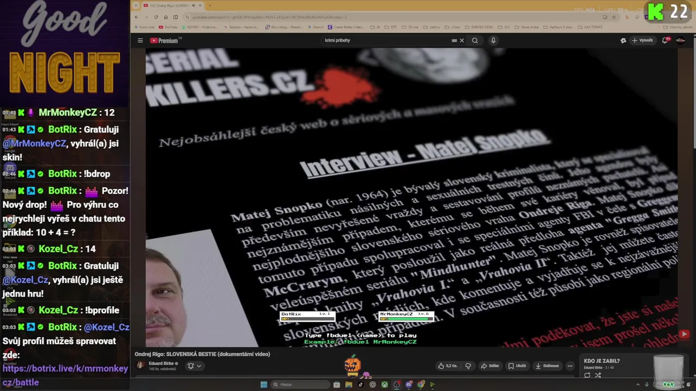The height and width of the screenshot is (391, 696).
Task: Open the Recordings - Stream bookmark
Action: pyautogui.click(x=284, y=27)
